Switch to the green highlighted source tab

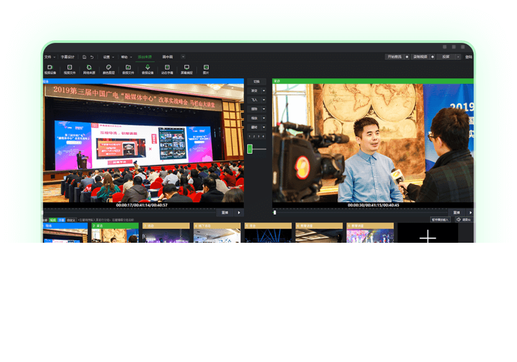pyautogui.click(x=145, y=57)
